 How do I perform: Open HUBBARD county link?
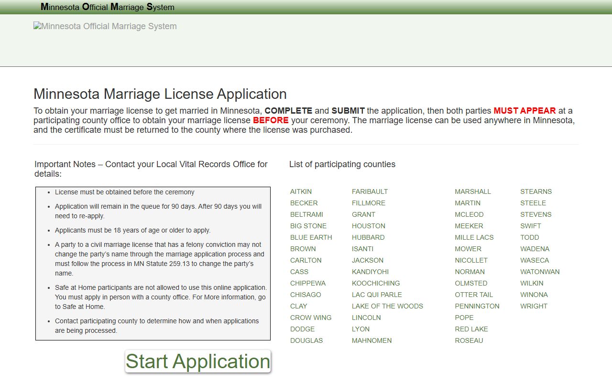point(368,237)
